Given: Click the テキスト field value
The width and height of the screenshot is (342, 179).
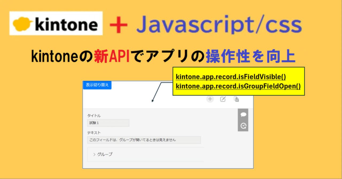Looking at the screenshot, I should [x=144, y=140].
